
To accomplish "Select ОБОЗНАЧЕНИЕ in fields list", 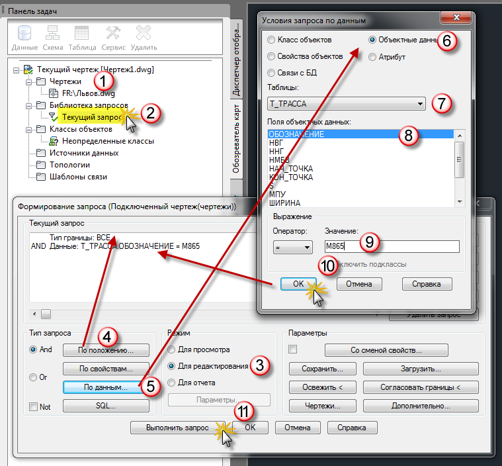I will (x=360, y=134).
